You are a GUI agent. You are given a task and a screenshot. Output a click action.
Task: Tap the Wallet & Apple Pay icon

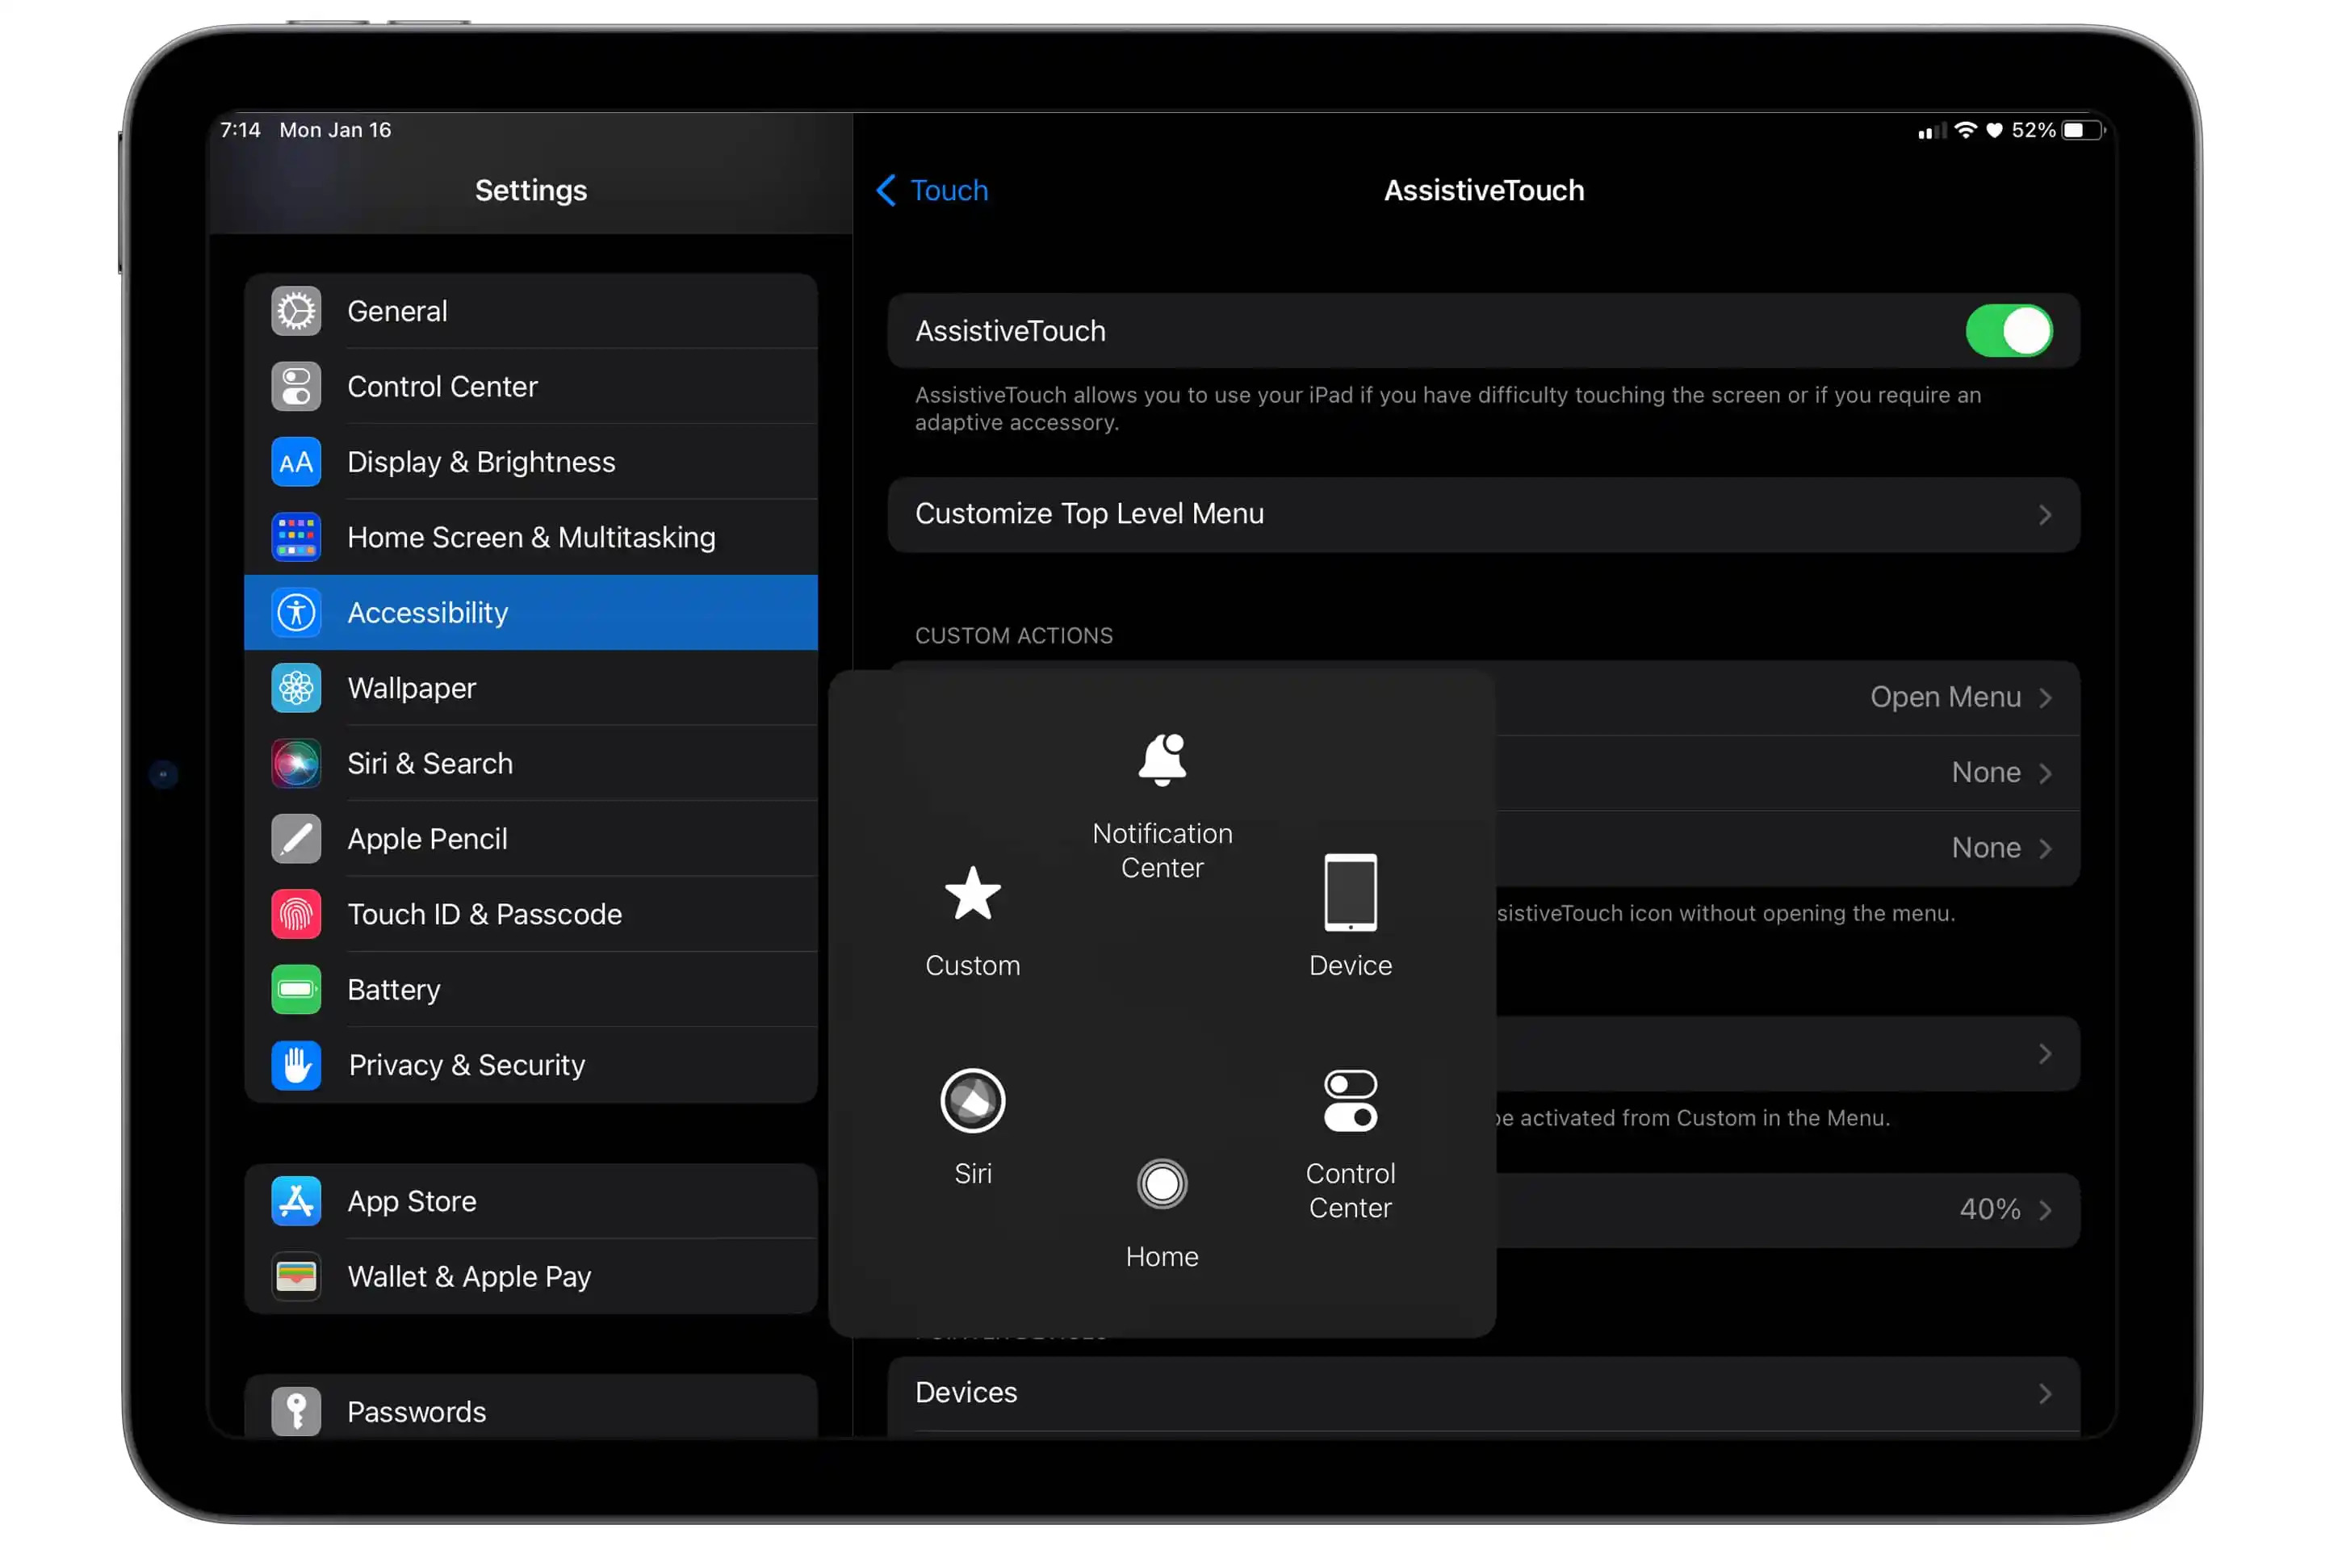(x=295, y=1276)
